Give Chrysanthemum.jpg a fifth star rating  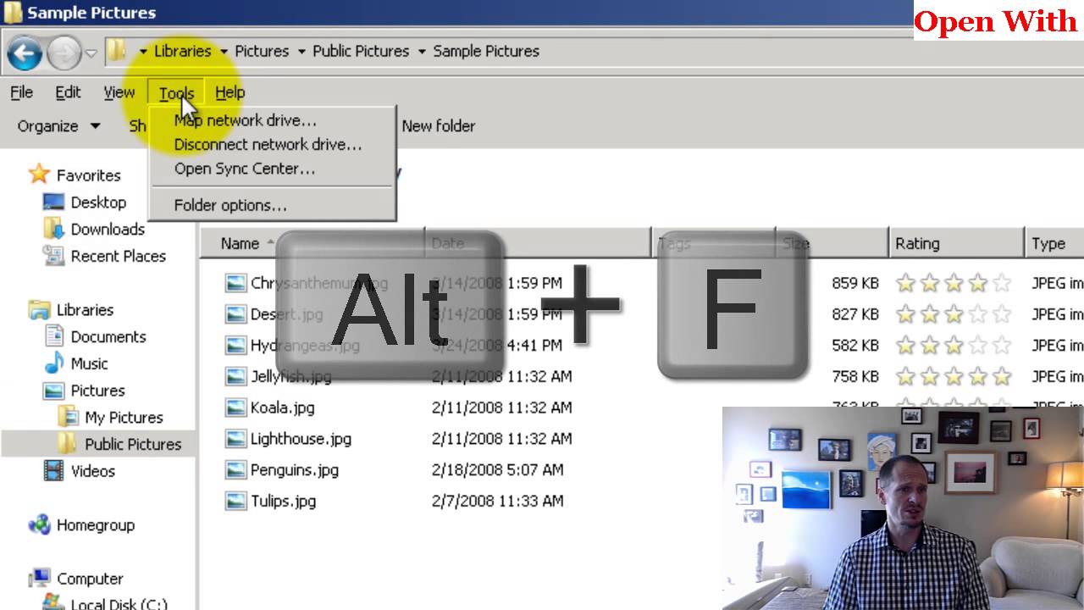point(1002,283)
